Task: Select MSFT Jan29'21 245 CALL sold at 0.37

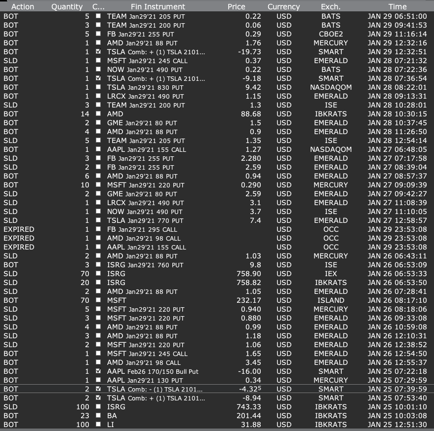Action: click(147, 61)
